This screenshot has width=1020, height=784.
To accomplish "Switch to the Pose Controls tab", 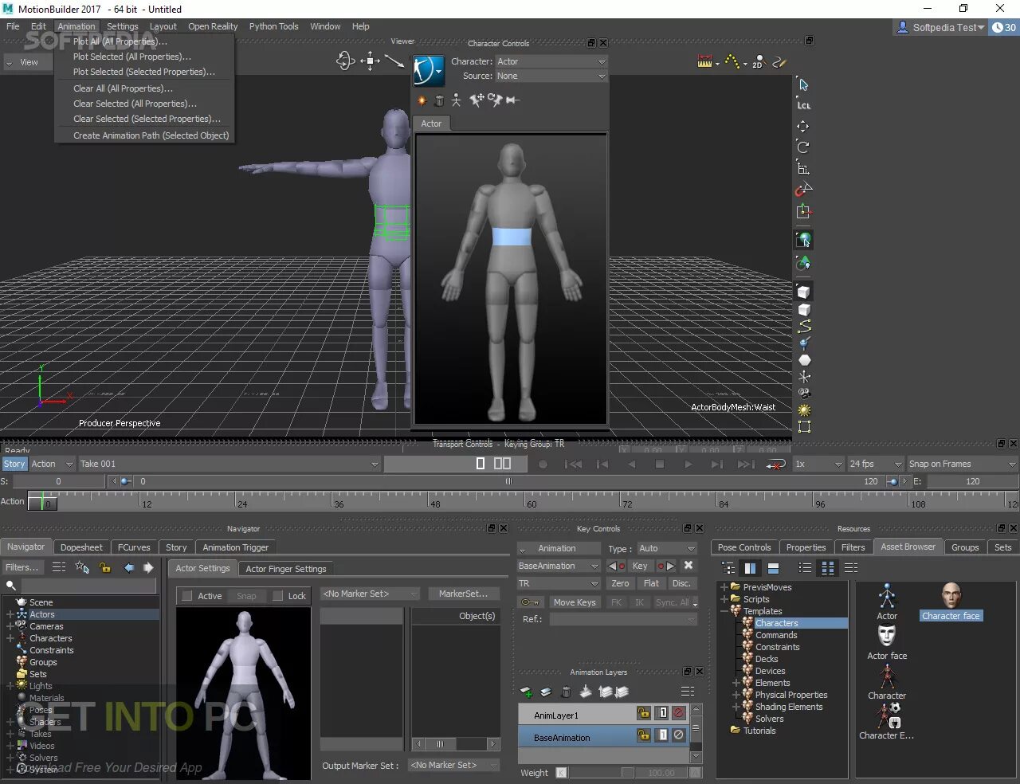I will (744, 547).
